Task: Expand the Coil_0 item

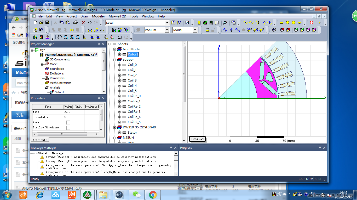Action: [120, 65]
